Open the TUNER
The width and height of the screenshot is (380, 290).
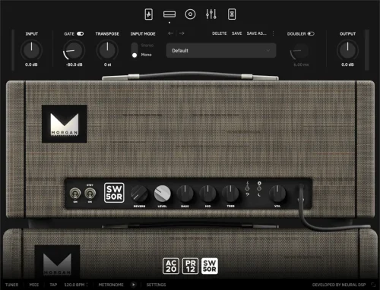(12, 285)
